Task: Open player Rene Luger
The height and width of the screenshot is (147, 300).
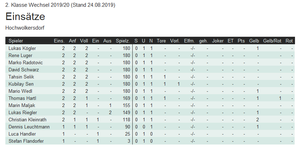Action: click(x=20, y=56)
